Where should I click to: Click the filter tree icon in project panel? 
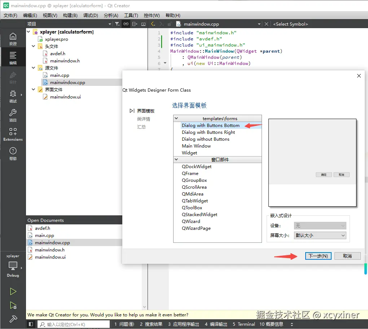coord(117,24)
